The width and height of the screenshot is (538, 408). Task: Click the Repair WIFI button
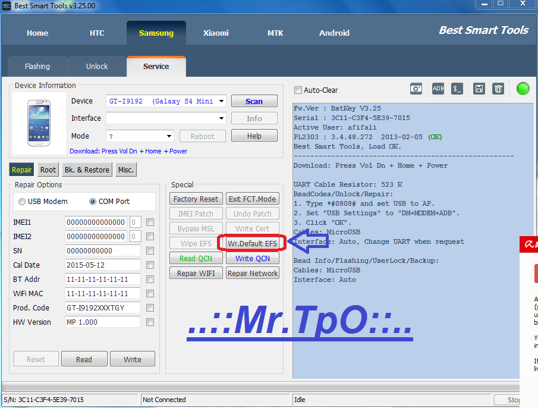click(x=196, y=273)
